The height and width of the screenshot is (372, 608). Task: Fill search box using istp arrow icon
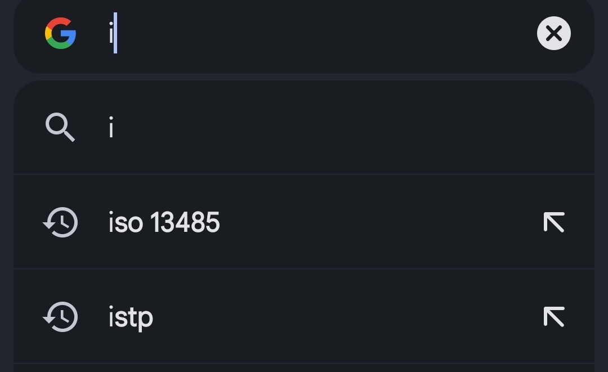(554, 317)
